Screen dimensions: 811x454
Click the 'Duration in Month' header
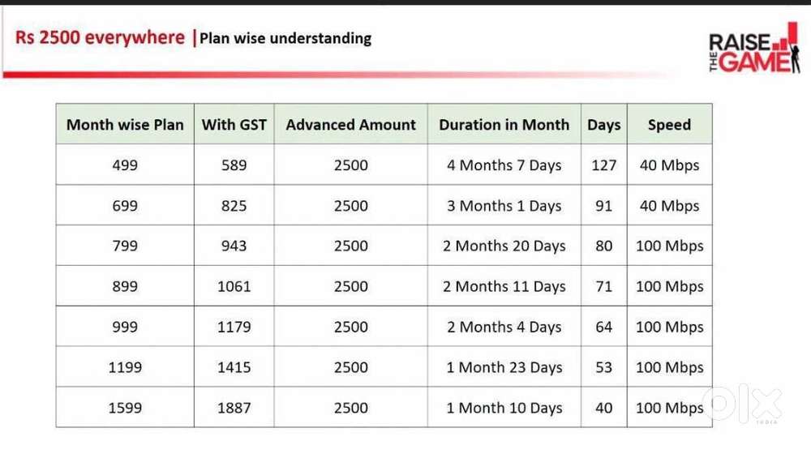point(504,125)
